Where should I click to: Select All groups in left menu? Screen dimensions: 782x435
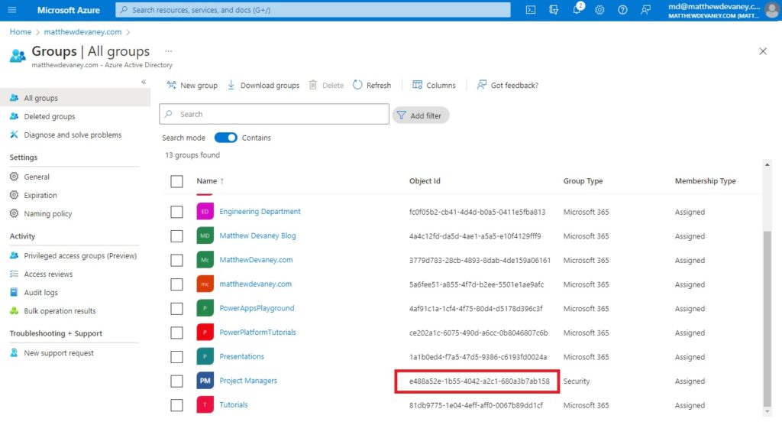point(76,98)
